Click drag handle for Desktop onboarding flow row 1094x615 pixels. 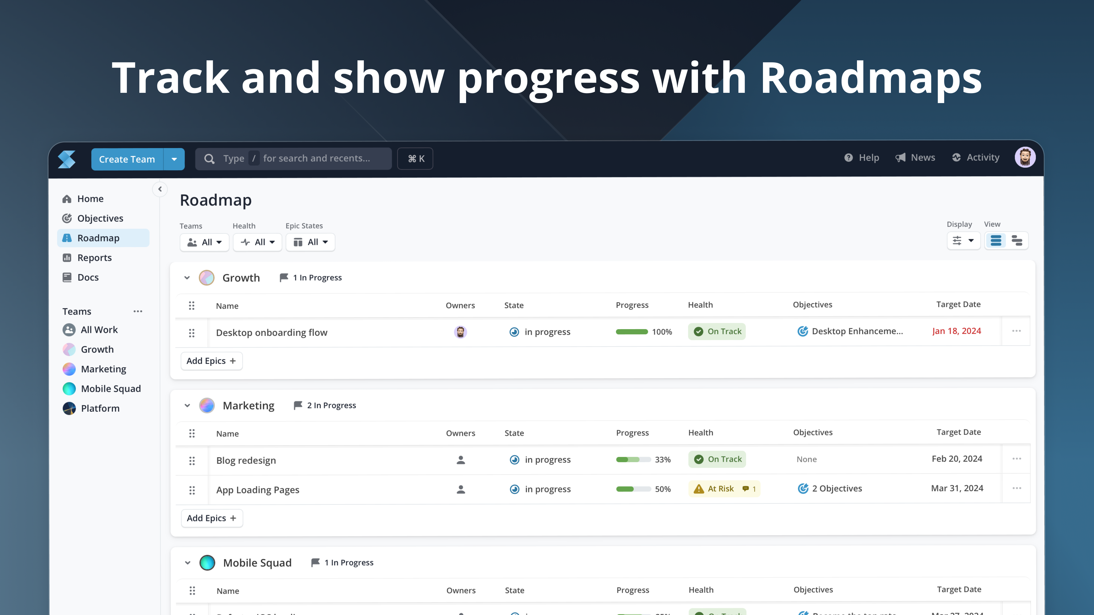click(191, 333)
